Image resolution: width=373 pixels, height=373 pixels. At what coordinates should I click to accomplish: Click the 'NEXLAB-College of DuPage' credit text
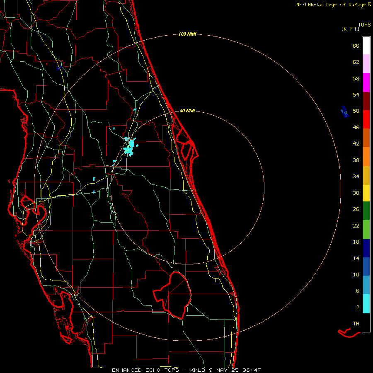[x=332, y=5]
